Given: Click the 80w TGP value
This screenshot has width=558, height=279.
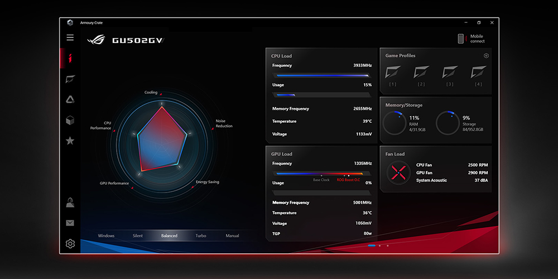Looking at the screenshot, I should coord(368,234).
